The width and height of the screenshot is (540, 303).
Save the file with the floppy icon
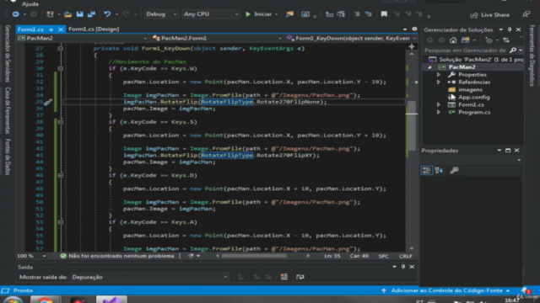[x=79, y=14]
